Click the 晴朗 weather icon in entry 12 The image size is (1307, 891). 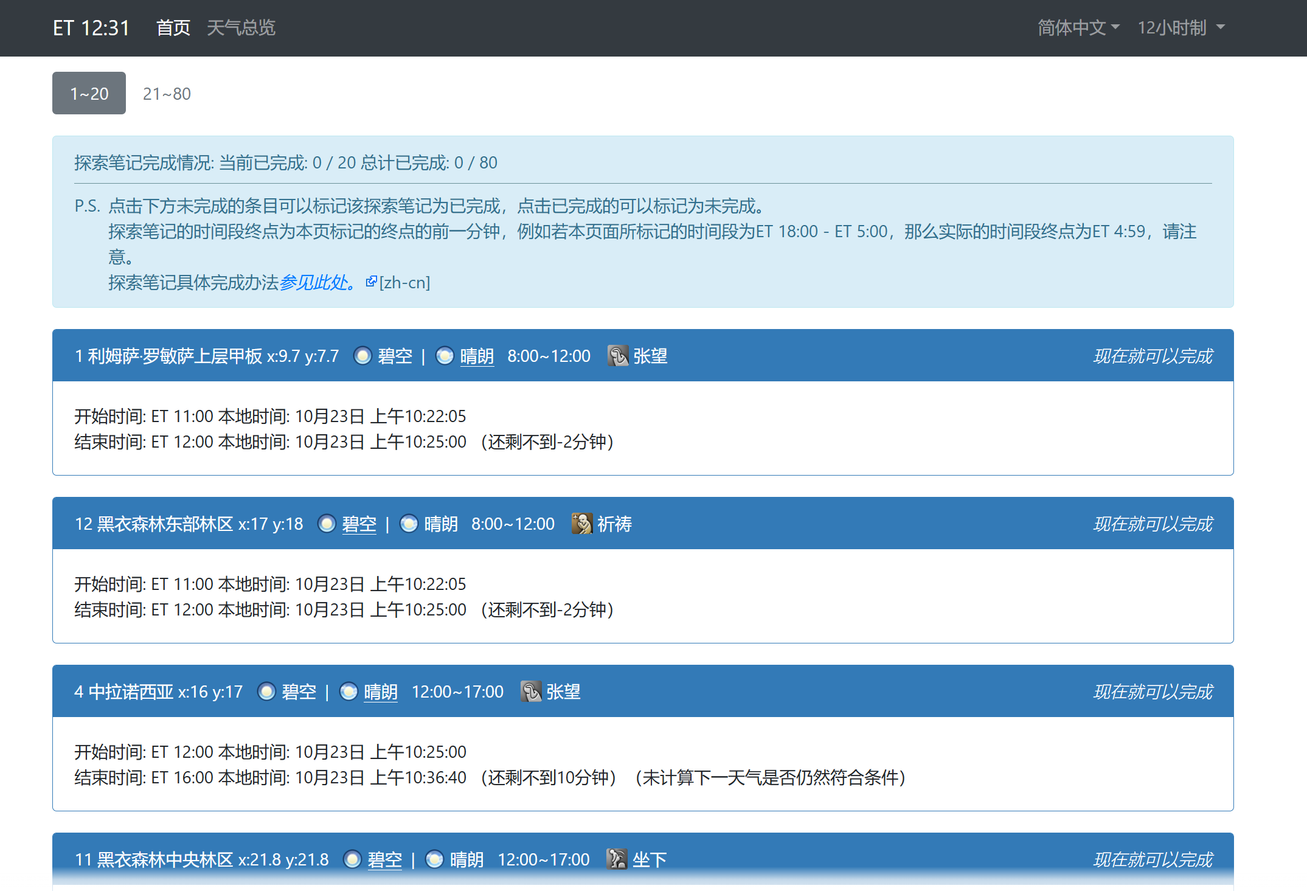click(409, 524)
